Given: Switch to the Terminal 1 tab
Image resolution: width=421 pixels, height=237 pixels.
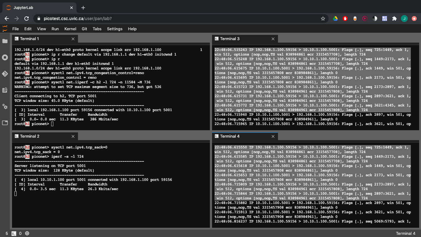Looking at the screenshot, I should click(30, 39).
